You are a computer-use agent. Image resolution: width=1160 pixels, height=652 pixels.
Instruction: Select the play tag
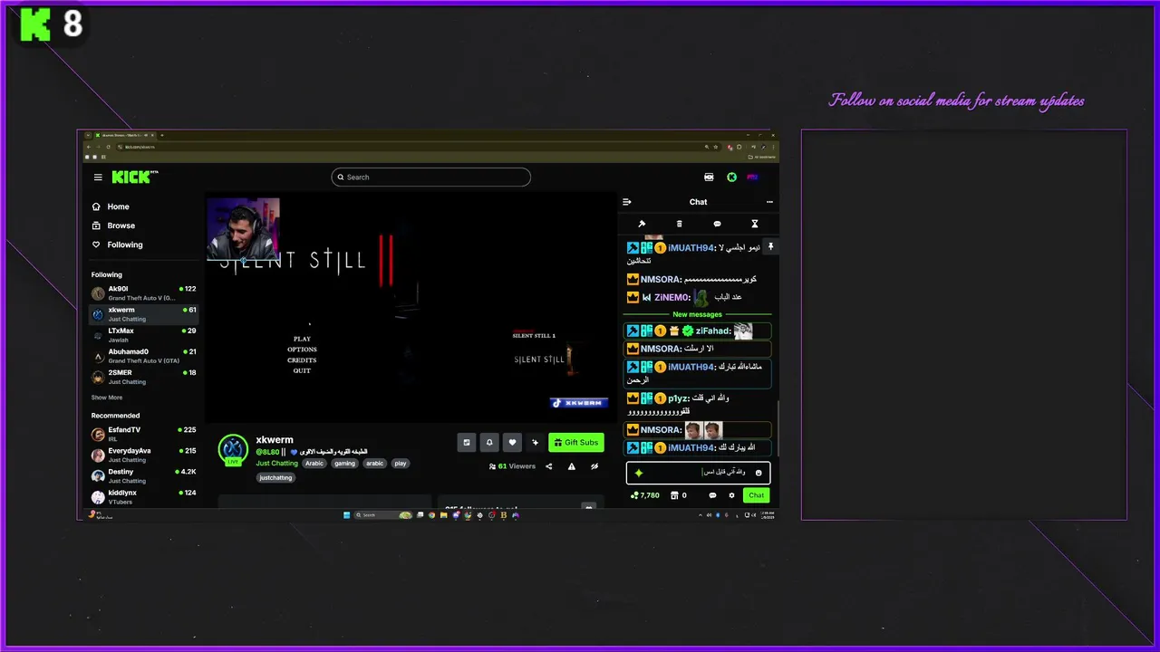coord(400,463)
